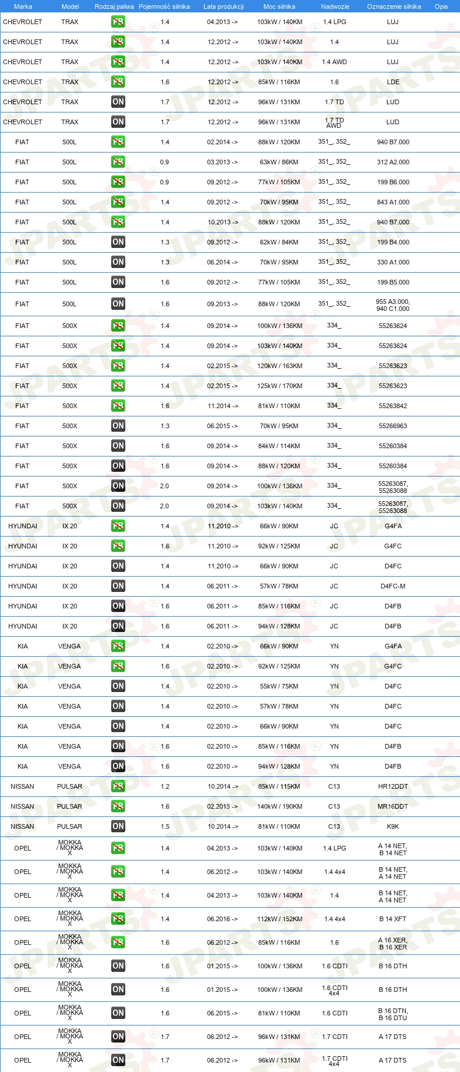This screenshot has height=1072, width=460.
Task: Select the 55kW / 75KM power cell
Action: 279,686
